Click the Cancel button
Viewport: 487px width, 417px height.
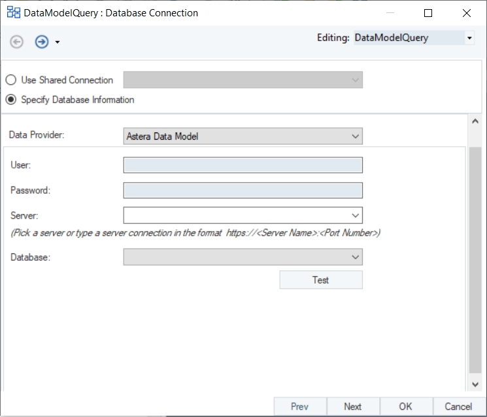point(458,406)
